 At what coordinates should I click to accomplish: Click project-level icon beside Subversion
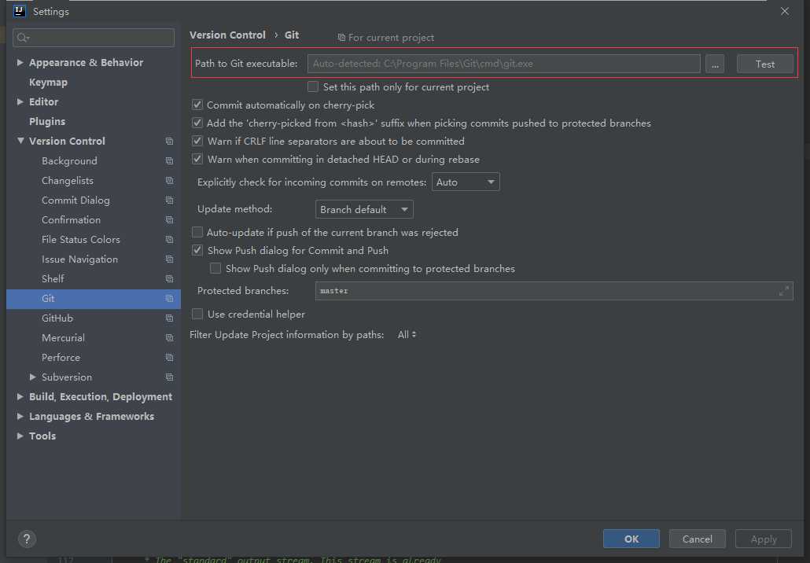(169, 377)
